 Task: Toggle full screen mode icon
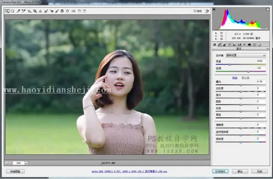click(207, 11)
